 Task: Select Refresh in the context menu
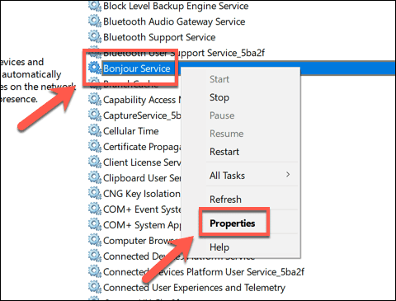(225, 200)
